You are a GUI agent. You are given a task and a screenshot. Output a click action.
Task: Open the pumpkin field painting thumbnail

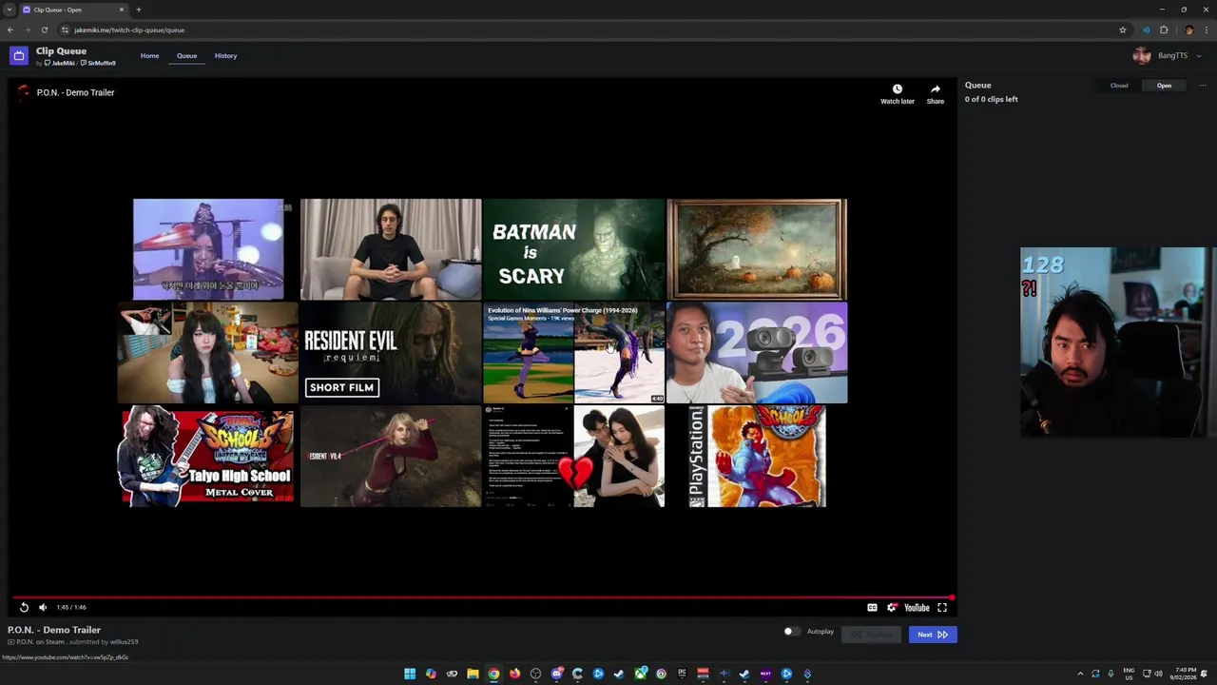pos(757,249)
